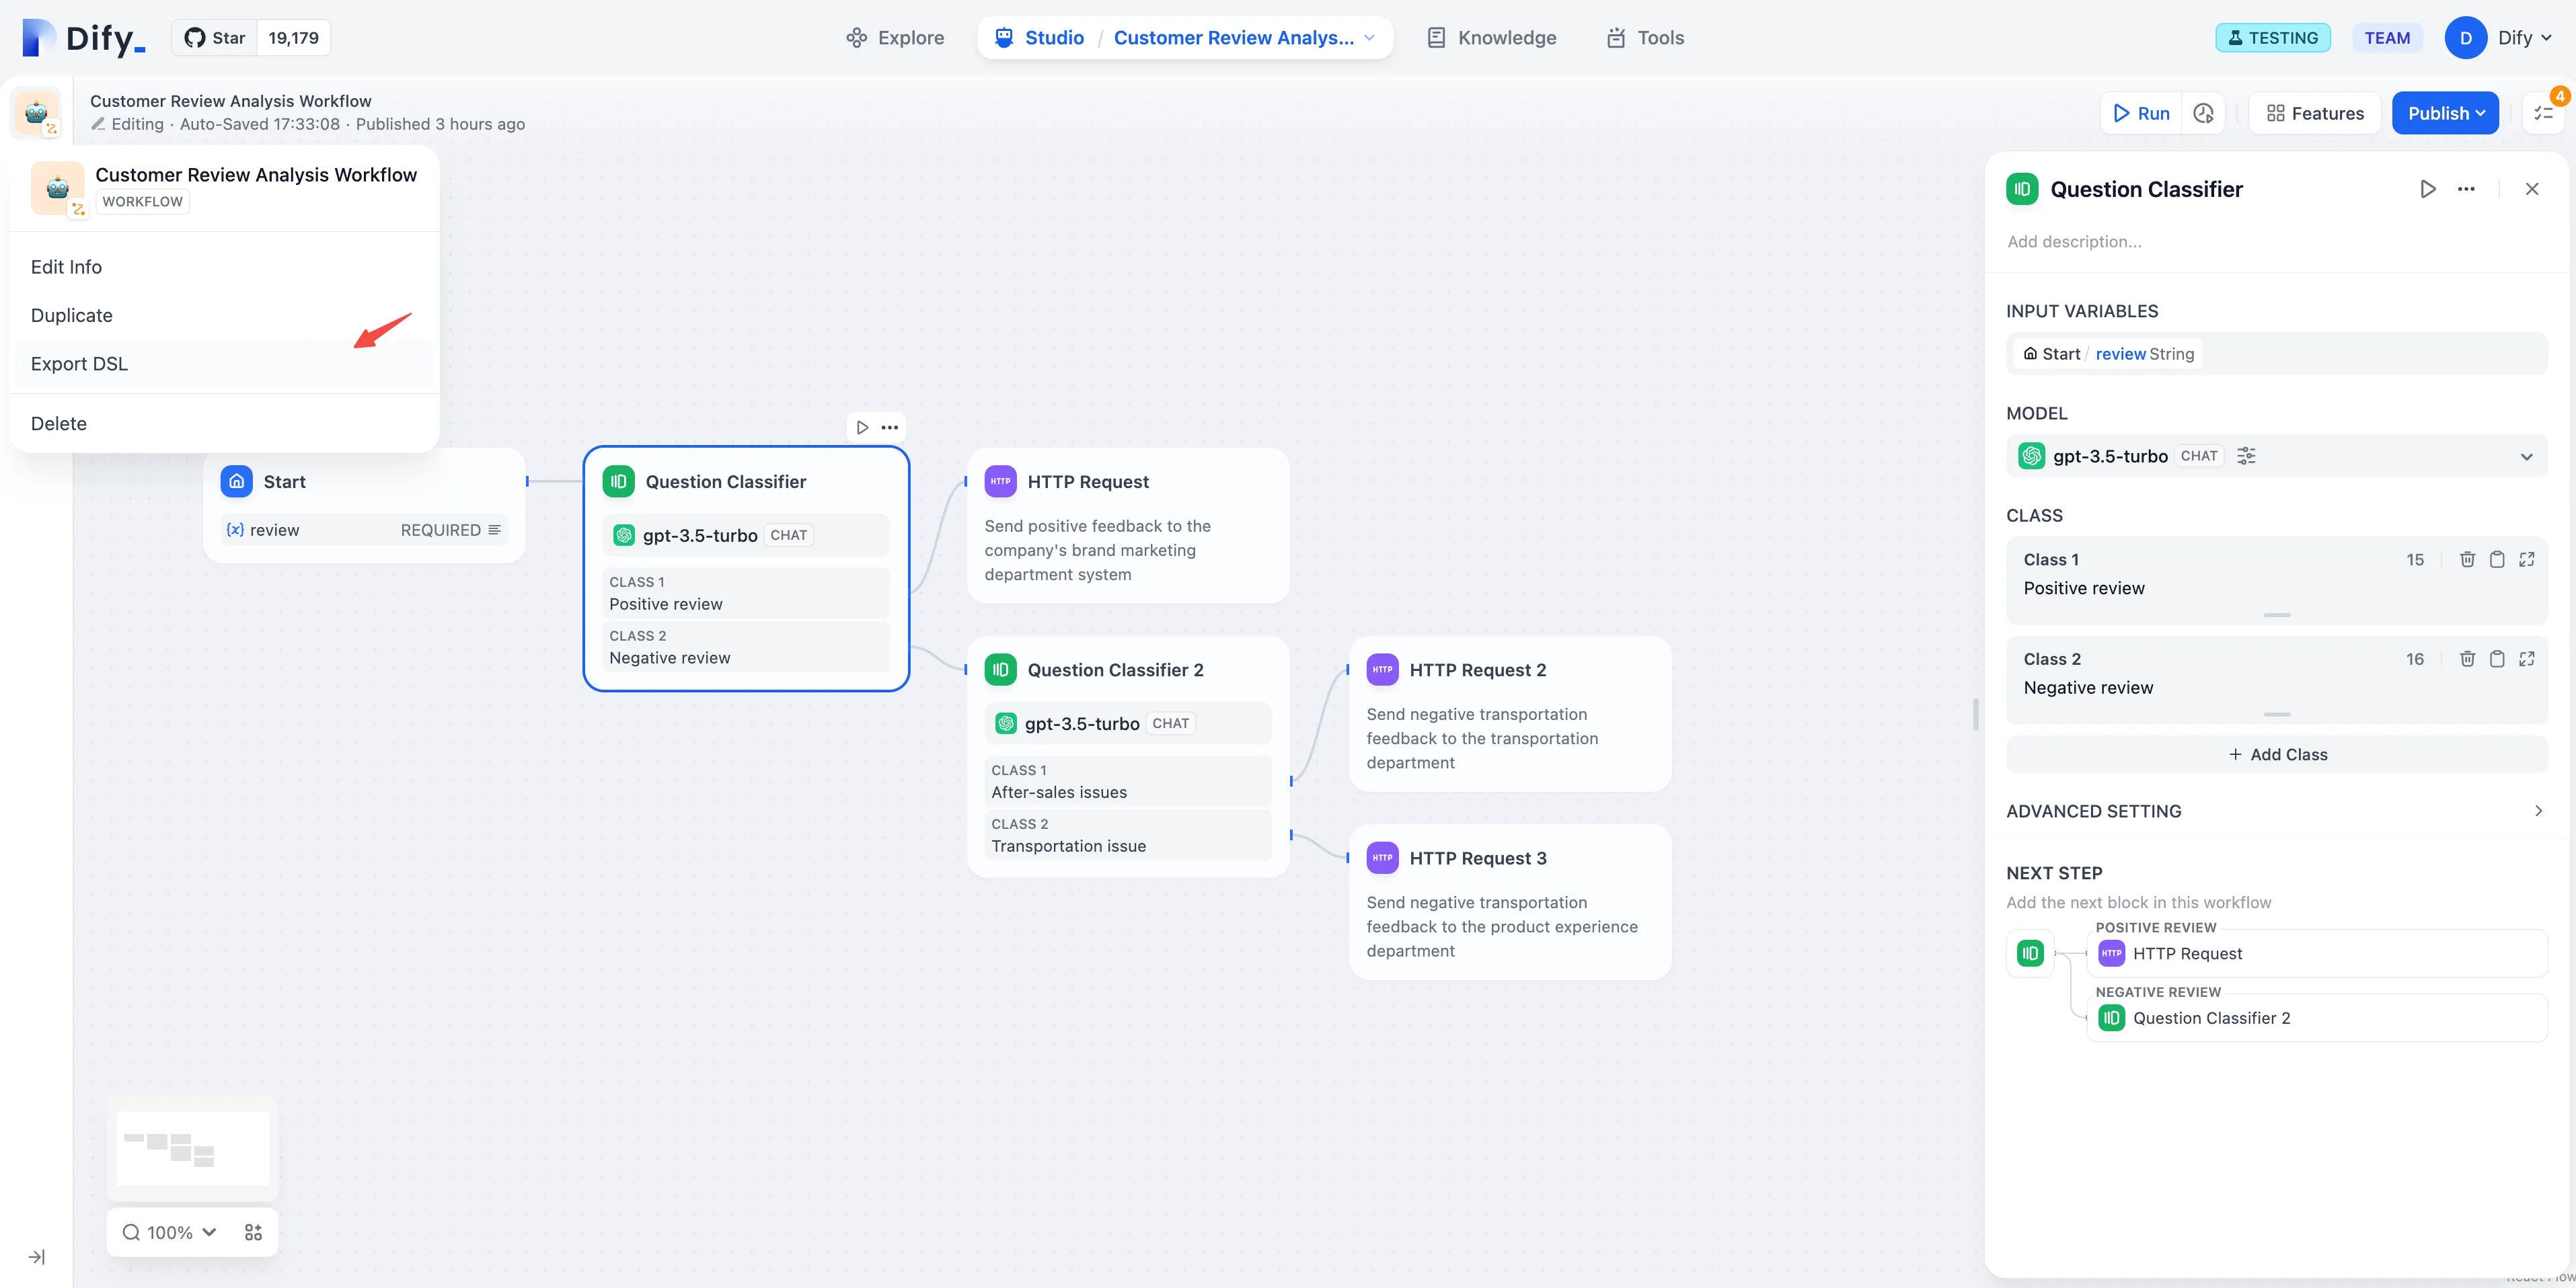The image size is (2576, 1288).
Task: Expand Class 1 editor to fullscreen
Action: click(2526, 559)
